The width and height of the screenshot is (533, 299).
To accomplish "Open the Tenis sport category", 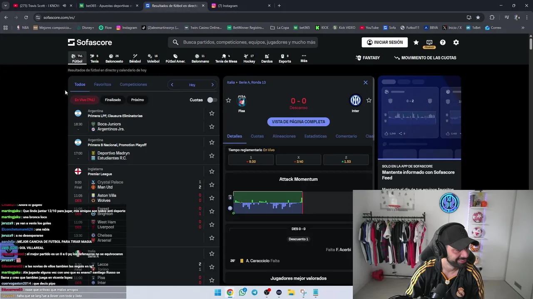I will click(x=95, y=58).
